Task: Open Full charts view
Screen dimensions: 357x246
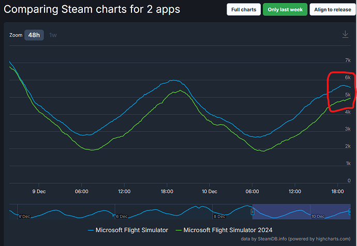Action: (x=243, y=9)
